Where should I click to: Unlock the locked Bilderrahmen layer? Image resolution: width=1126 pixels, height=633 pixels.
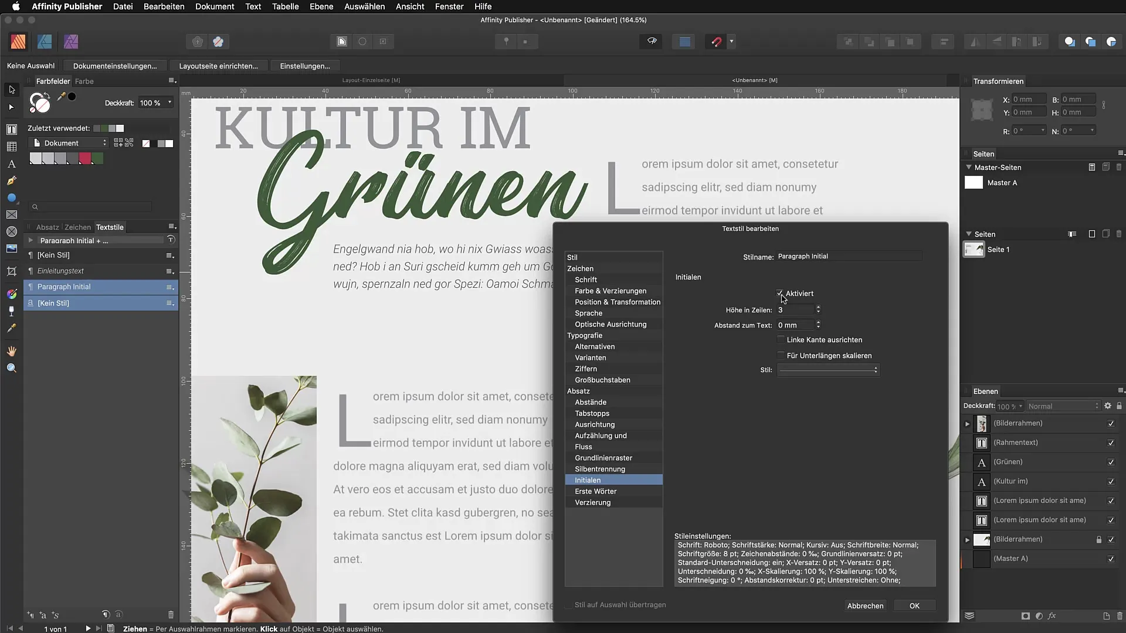tap(1099, 540)
